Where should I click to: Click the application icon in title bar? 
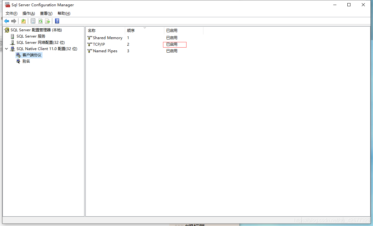coord(8,5)
